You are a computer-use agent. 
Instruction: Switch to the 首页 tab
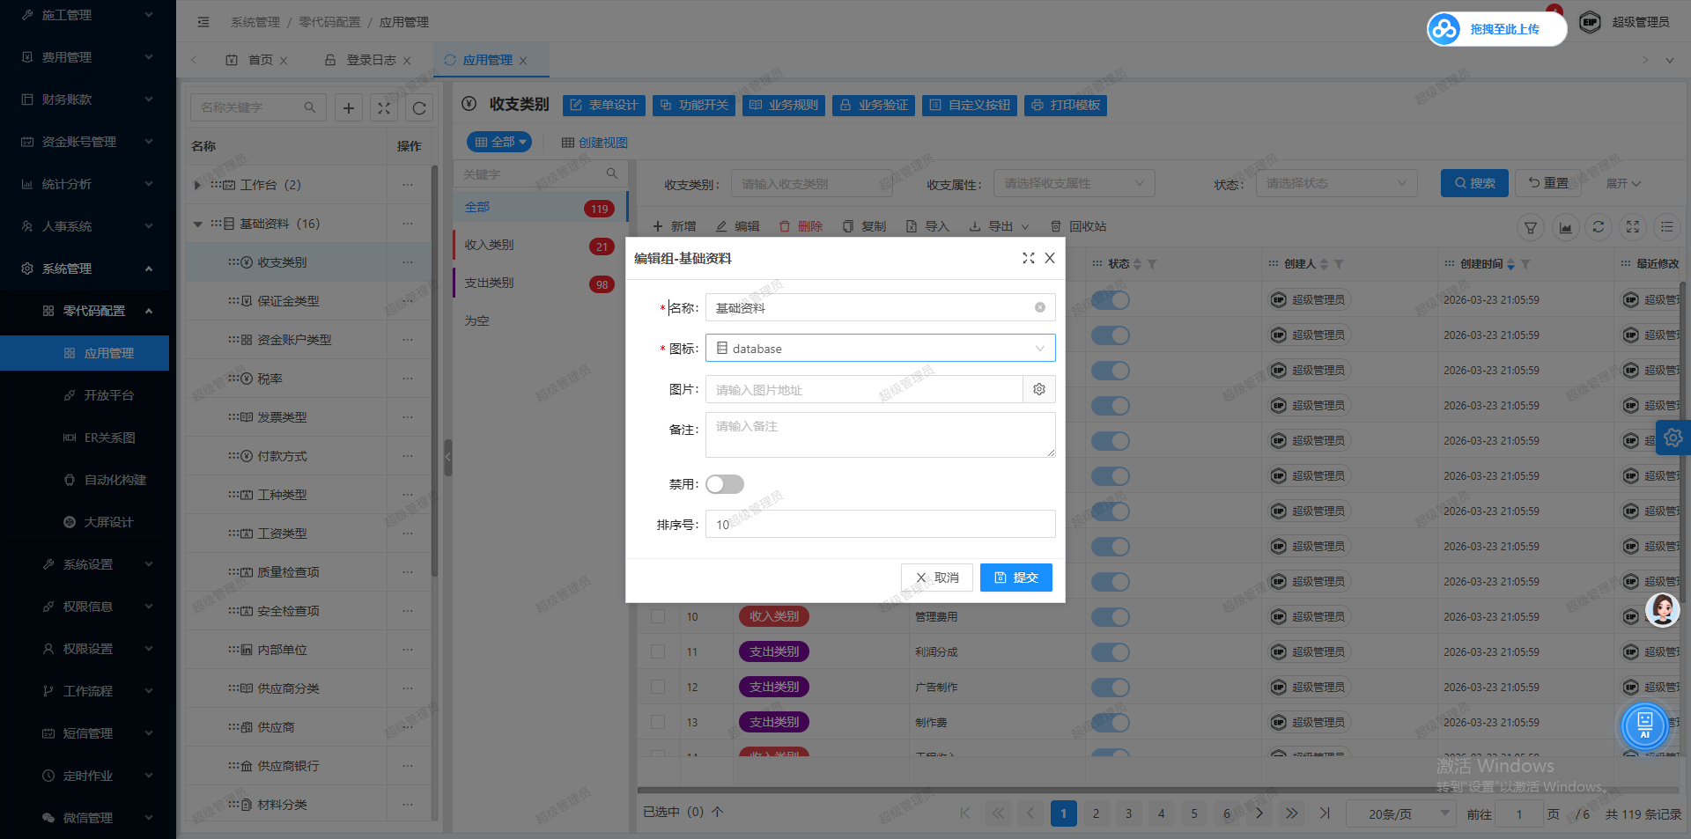(260, 60)
